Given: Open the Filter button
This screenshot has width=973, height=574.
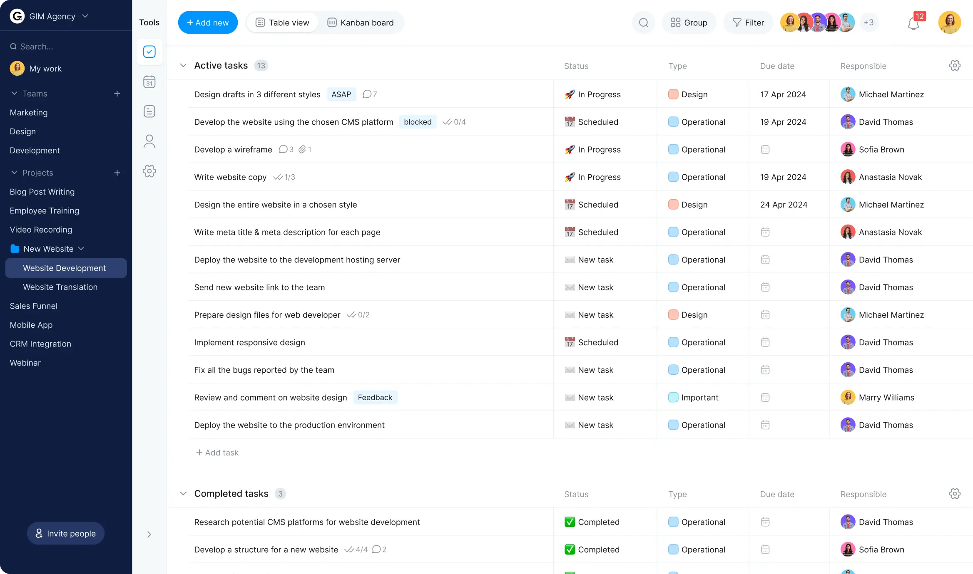Looking at the screenshot, I should (x=748, y=22).
